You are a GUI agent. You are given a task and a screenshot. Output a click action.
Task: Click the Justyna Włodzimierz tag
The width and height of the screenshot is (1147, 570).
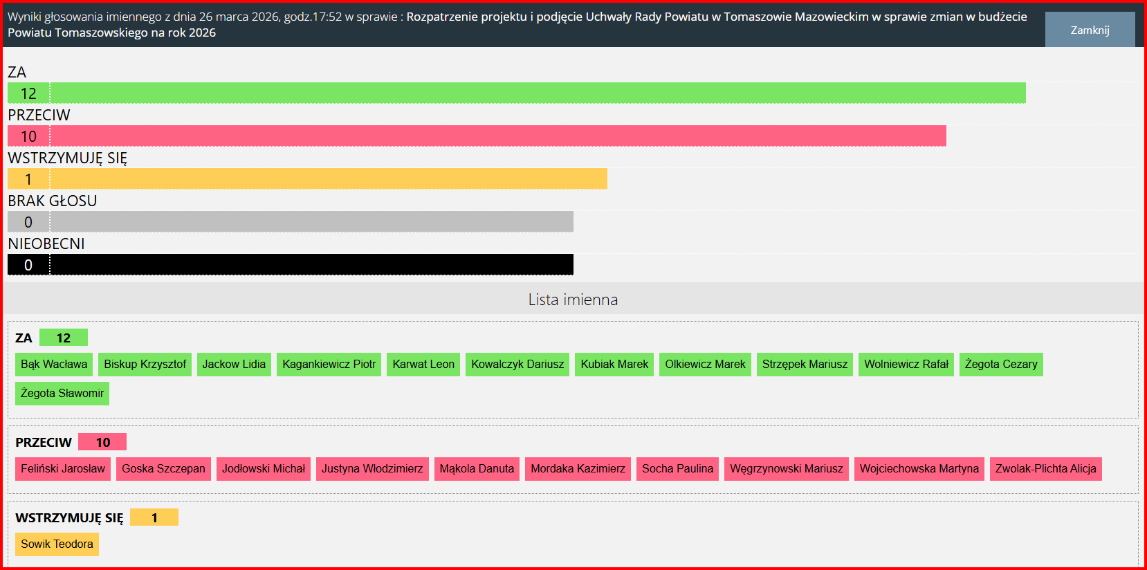tap(372, 469)
